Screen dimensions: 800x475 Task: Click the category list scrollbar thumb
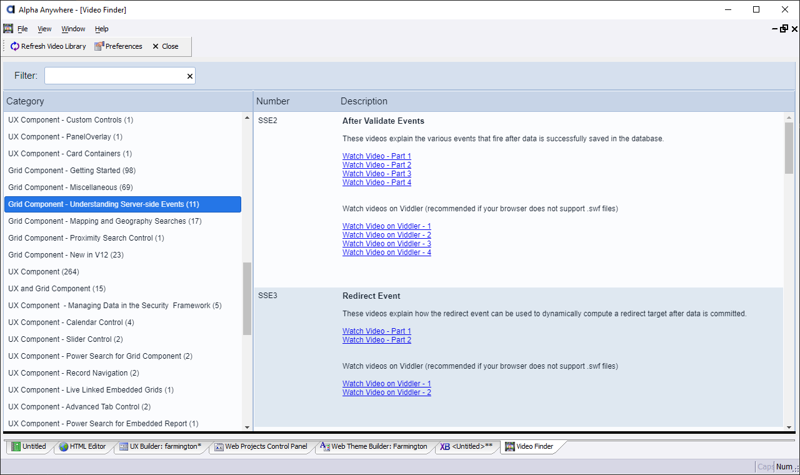[x=247, y=299]
